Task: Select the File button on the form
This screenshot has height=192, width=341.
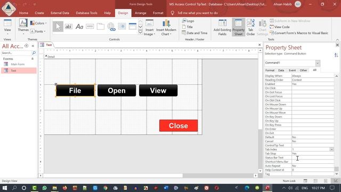Action: pyautogui.click(x=75, y=91)
